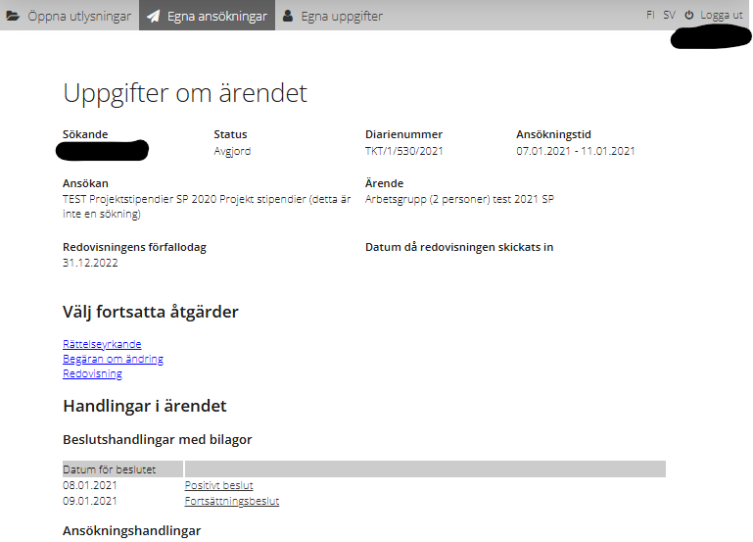Image resolution: width=753 pixels, height=542 pixels.
Task: Open the Rättelseyrkande link
Action: pos(102,344)
